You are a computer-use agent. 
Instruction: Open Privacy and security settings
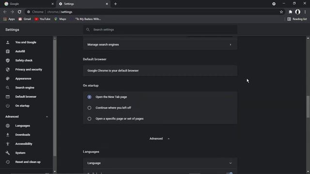[29, 70]
